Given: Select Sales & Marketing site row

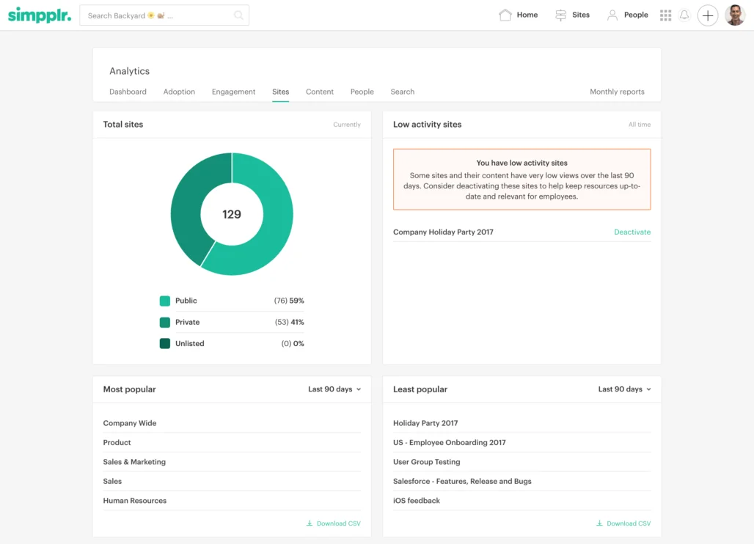Looking at the screenshot, I should point(232,462).
